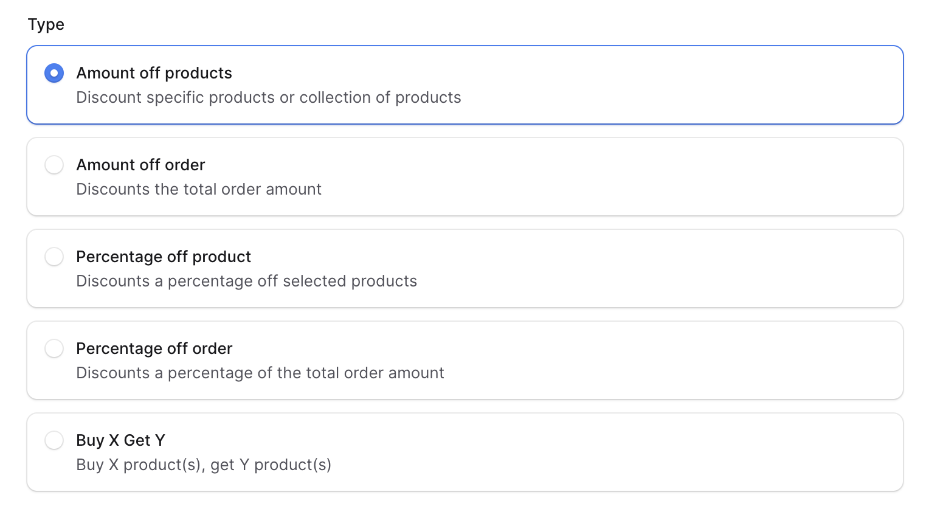Click empty area of Amount off order card
The width and height of the screenshot is (929, 523).
pos(608,177)
